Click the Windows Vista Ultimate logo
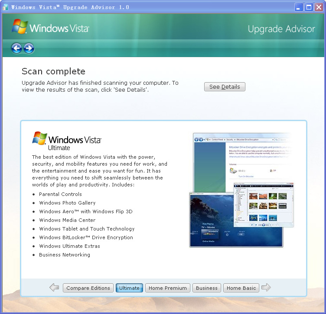Viewport: 326px width, 314px height. click(x=66, y=141)
